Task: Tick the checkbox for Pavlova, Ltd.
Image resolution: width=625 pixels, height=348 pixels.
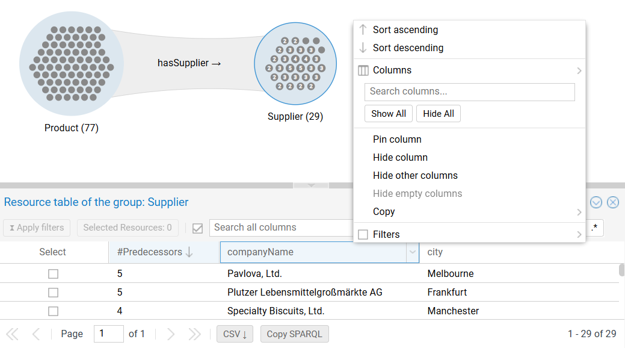Action: click(54, 274)
